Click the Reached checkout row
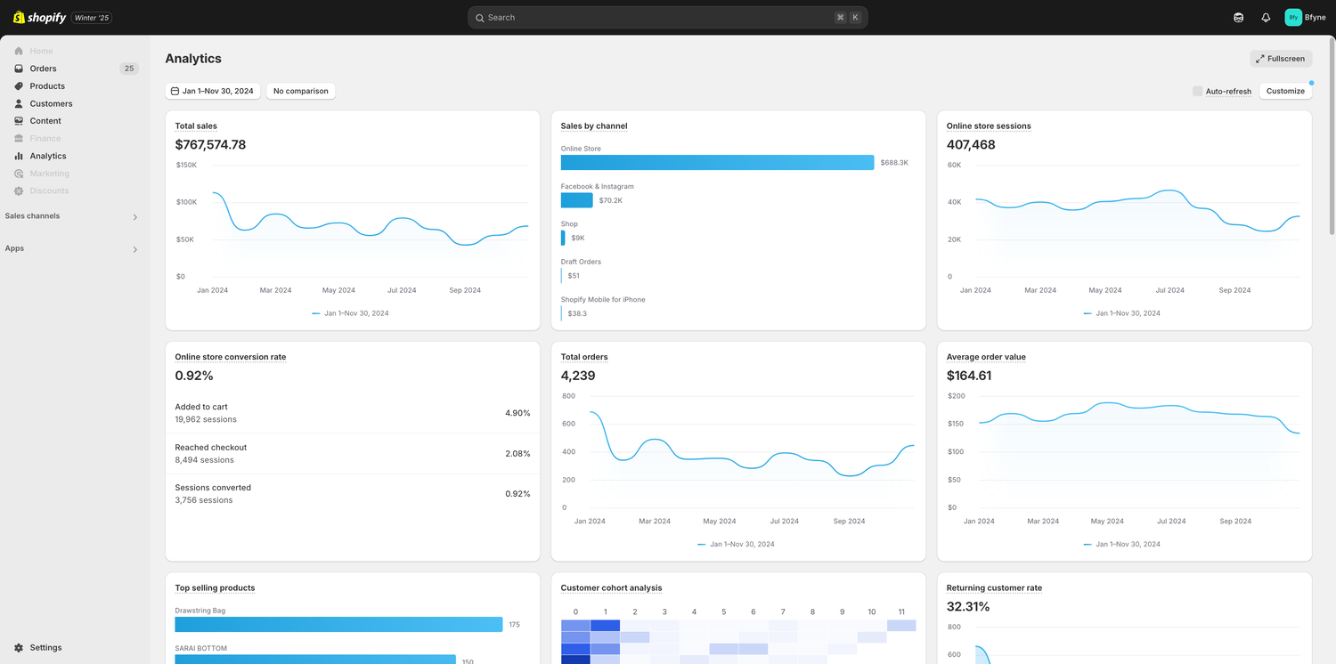This screenshot has width=1336, height=664. 353,454
